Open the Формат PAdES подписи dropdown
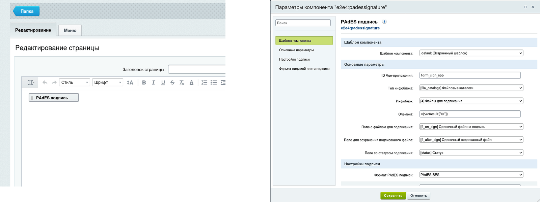The width and height of the screenshot is (540, 202). click(471, 175)
